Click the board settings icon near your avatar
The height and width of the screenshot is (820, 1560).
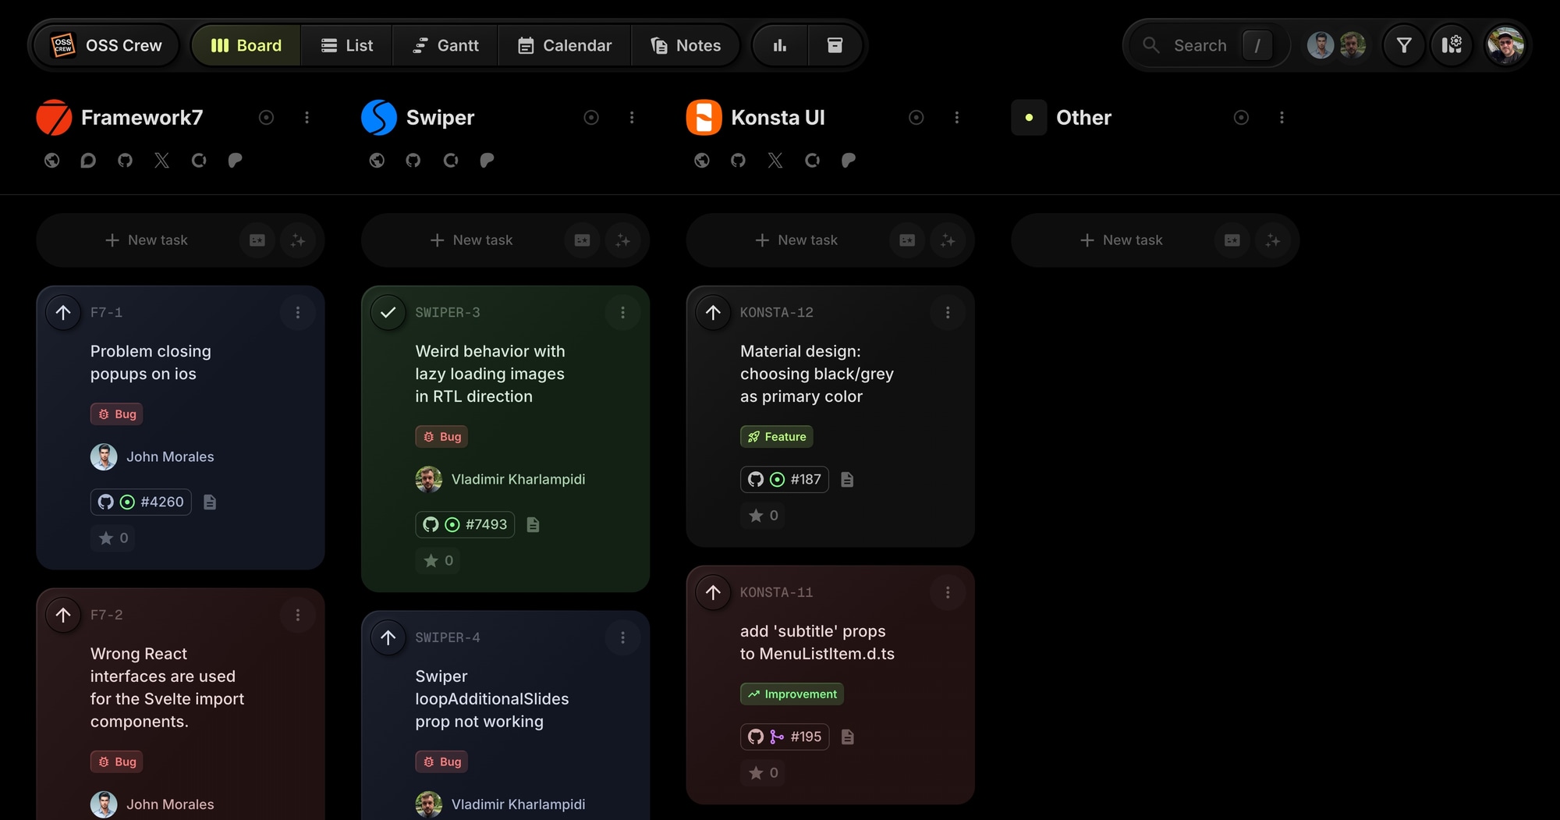coord(1452,44)
